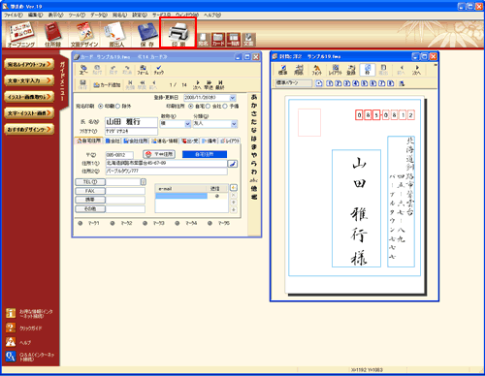Screen dimensions: 485x376
Task: Click the TEL label button
Action: click(90, 182)
